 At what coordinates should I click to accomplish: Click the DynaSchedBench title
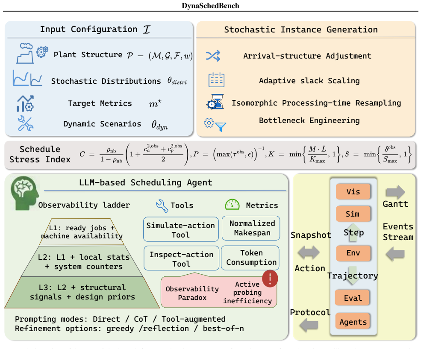tap(210, 6)
